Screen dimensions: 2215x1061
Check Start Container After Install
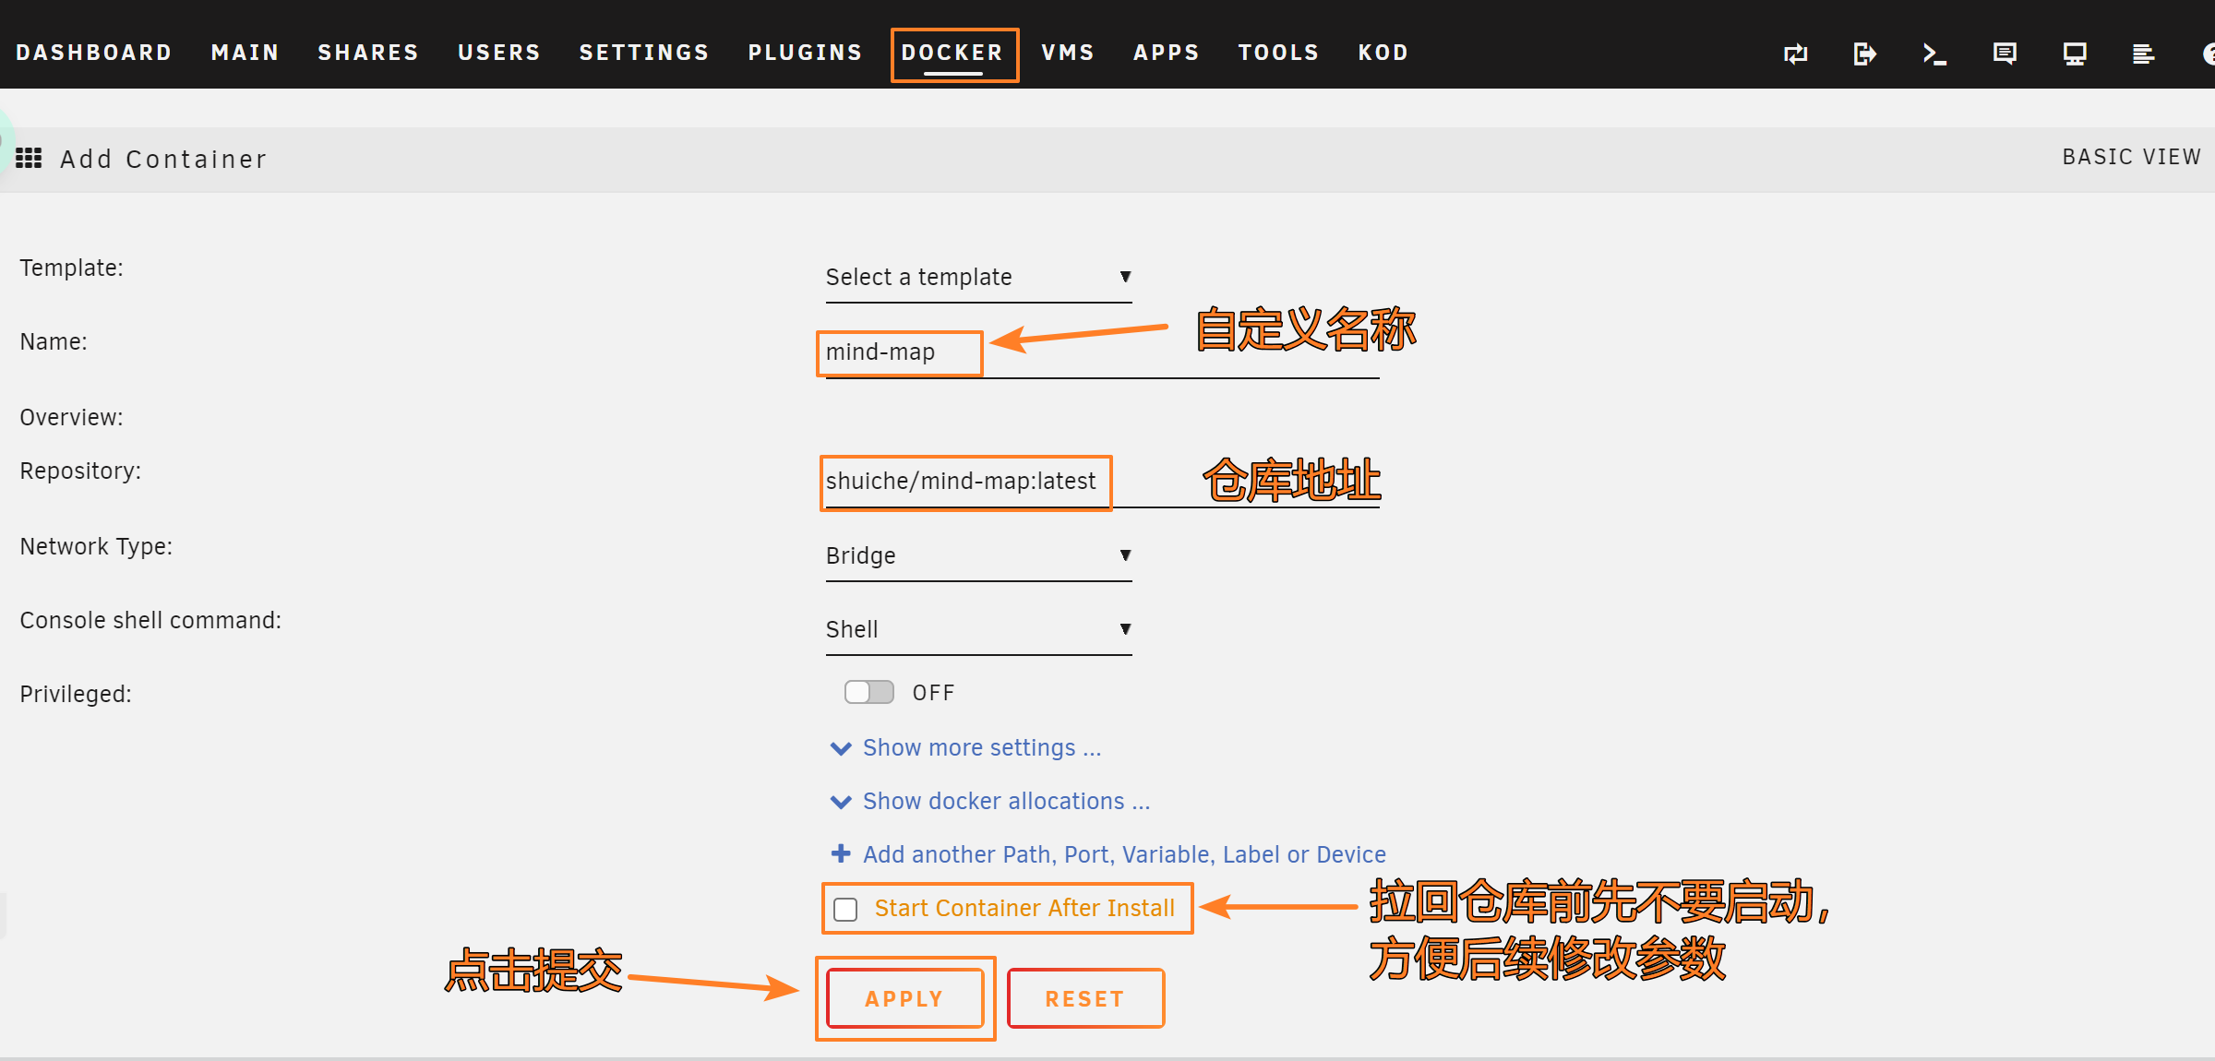pyautogui.click(x=845, y=909)
